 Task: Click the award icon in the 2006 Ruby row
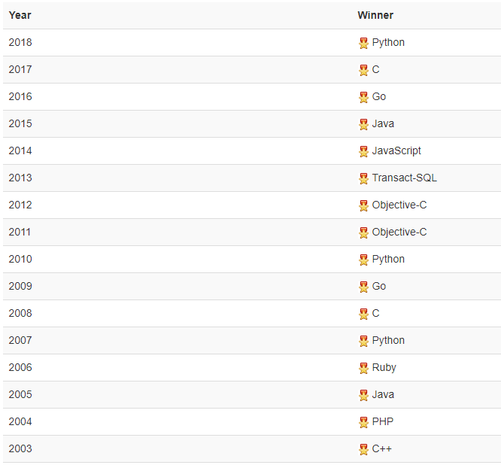[363, 368]
